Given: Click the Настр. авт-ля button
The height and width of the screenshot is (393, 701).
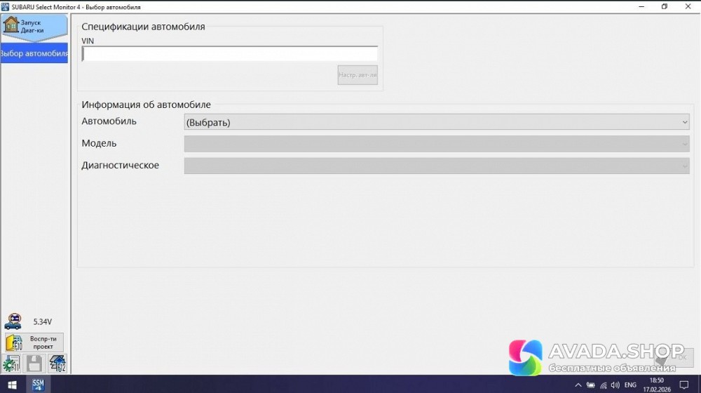Looking at the screenshot, I should [x=358, y=74].
